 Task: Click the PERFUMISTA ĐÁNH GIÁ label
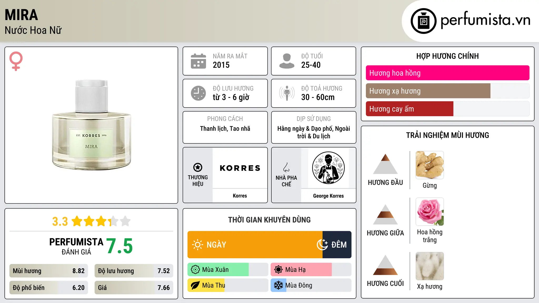pyautogui.click(x=76, y=246)
